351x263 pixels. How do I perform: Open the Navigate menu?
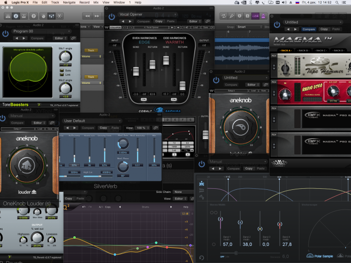(69, 3)
